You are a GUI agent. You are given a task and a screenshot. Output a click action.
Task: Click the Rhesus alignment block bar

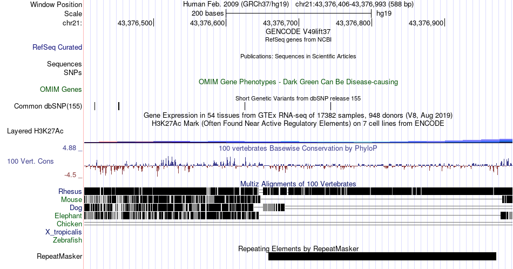[x=298, y=191]
